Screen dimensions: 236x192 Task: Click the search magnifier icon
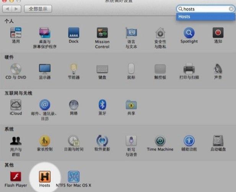pyautogui.click(x=180, y=9)
